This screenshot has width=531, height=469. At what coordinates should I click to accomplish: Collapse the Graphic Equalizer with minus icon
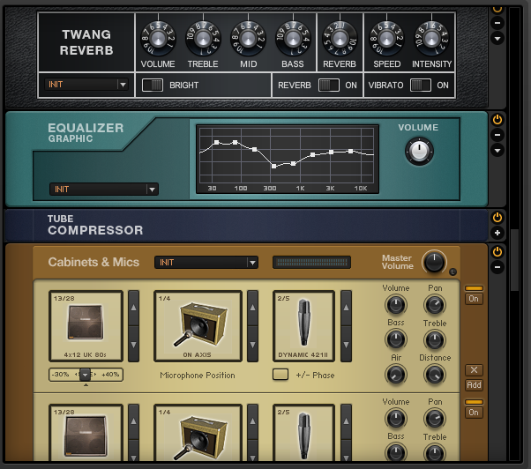coord(497,135)
